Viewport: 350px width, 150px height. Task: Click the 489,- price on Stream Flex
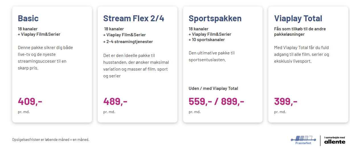pos(115,101)
